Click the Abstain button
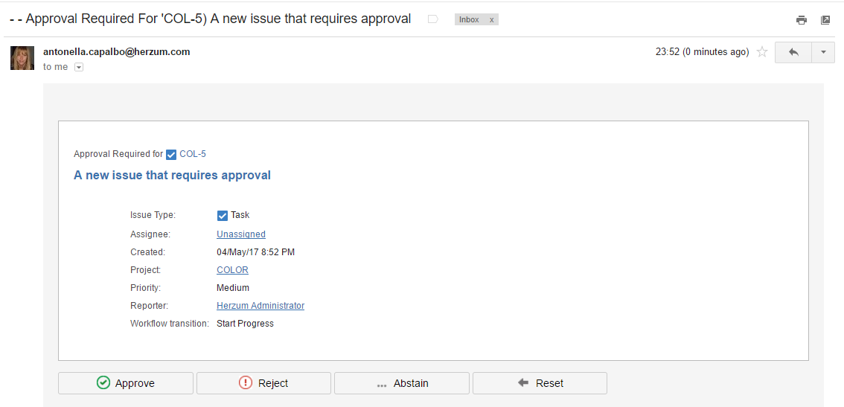This screenshot has width=844, height=407. (x=402, y=383)
